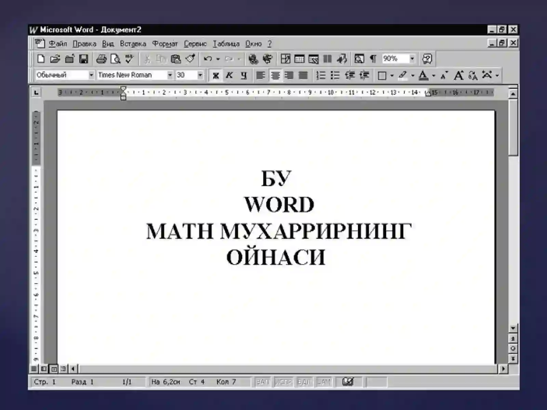
Task: Click the Insert Table icon
Action: [299, 59]
